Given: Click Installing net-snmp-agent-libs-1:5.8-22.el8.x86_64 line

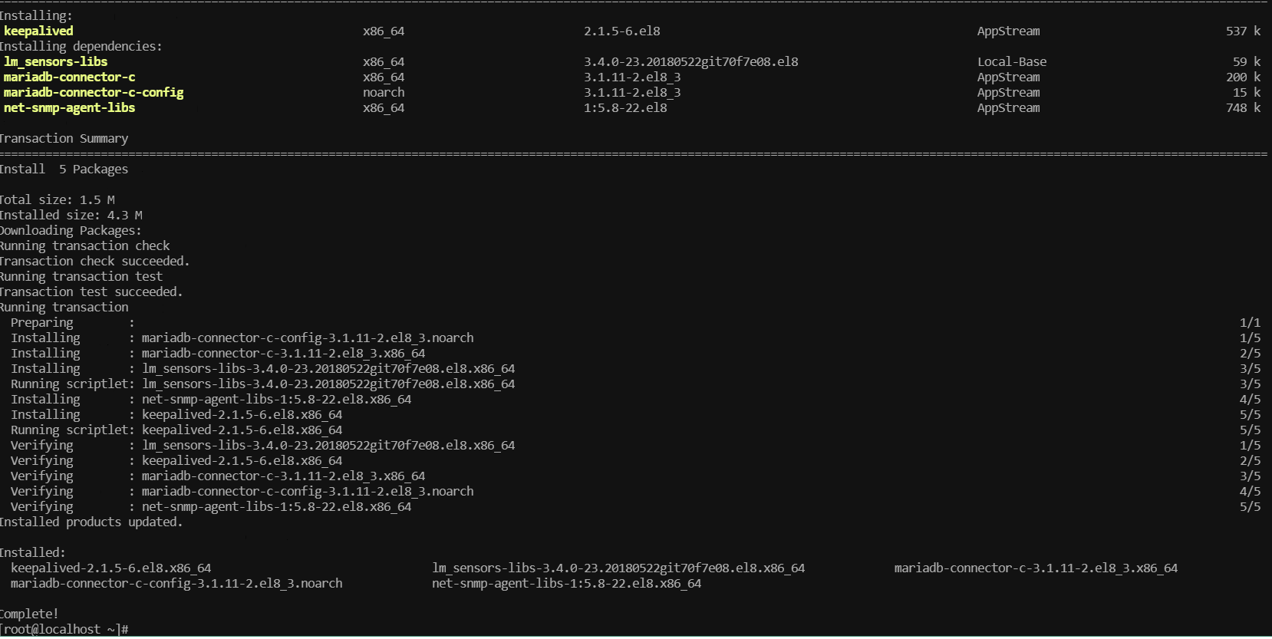Looking at the screenshot, I should [x=211, y=400].
